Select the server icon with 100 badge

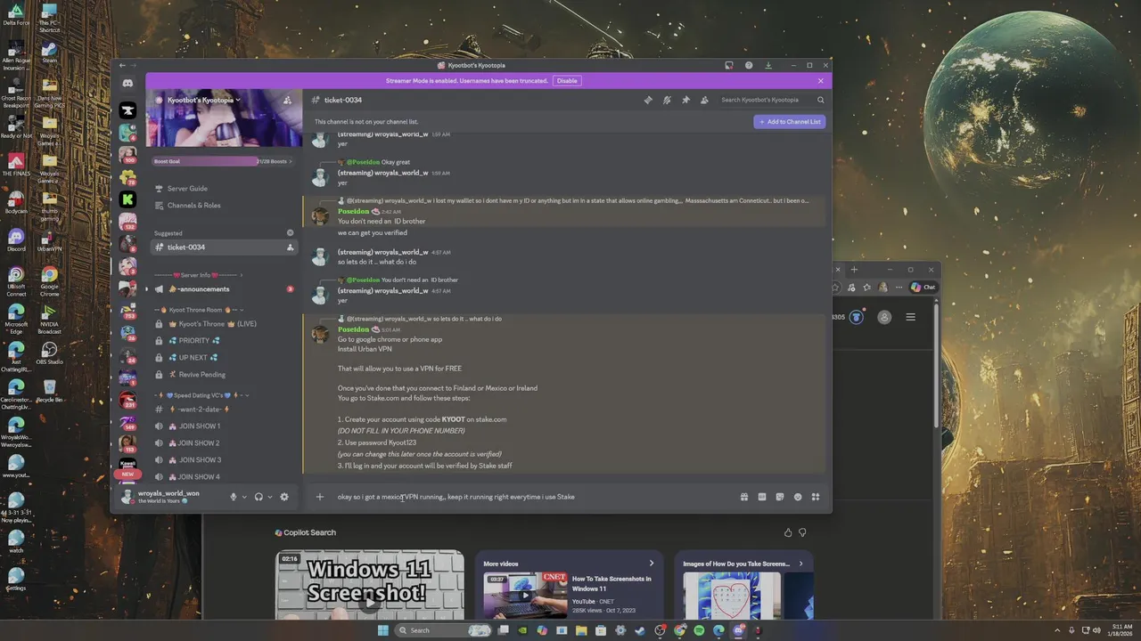(127, 155)
